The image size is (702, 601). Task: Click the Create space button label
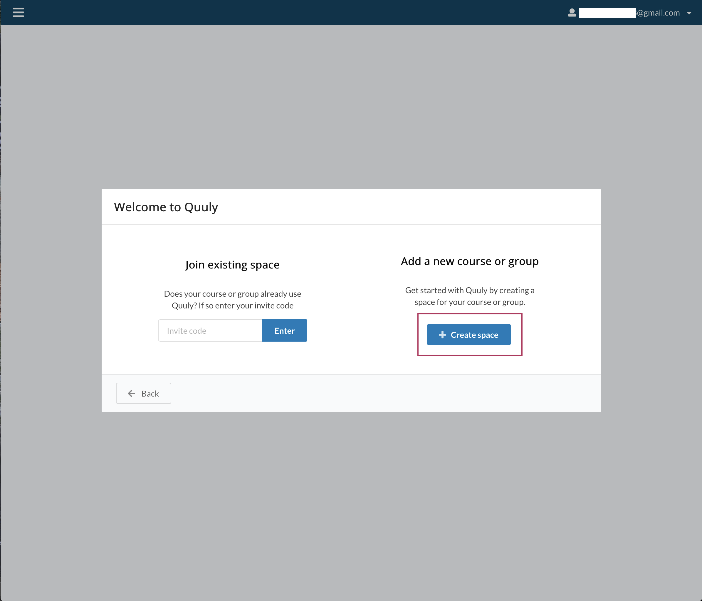(x=474, y=335)
